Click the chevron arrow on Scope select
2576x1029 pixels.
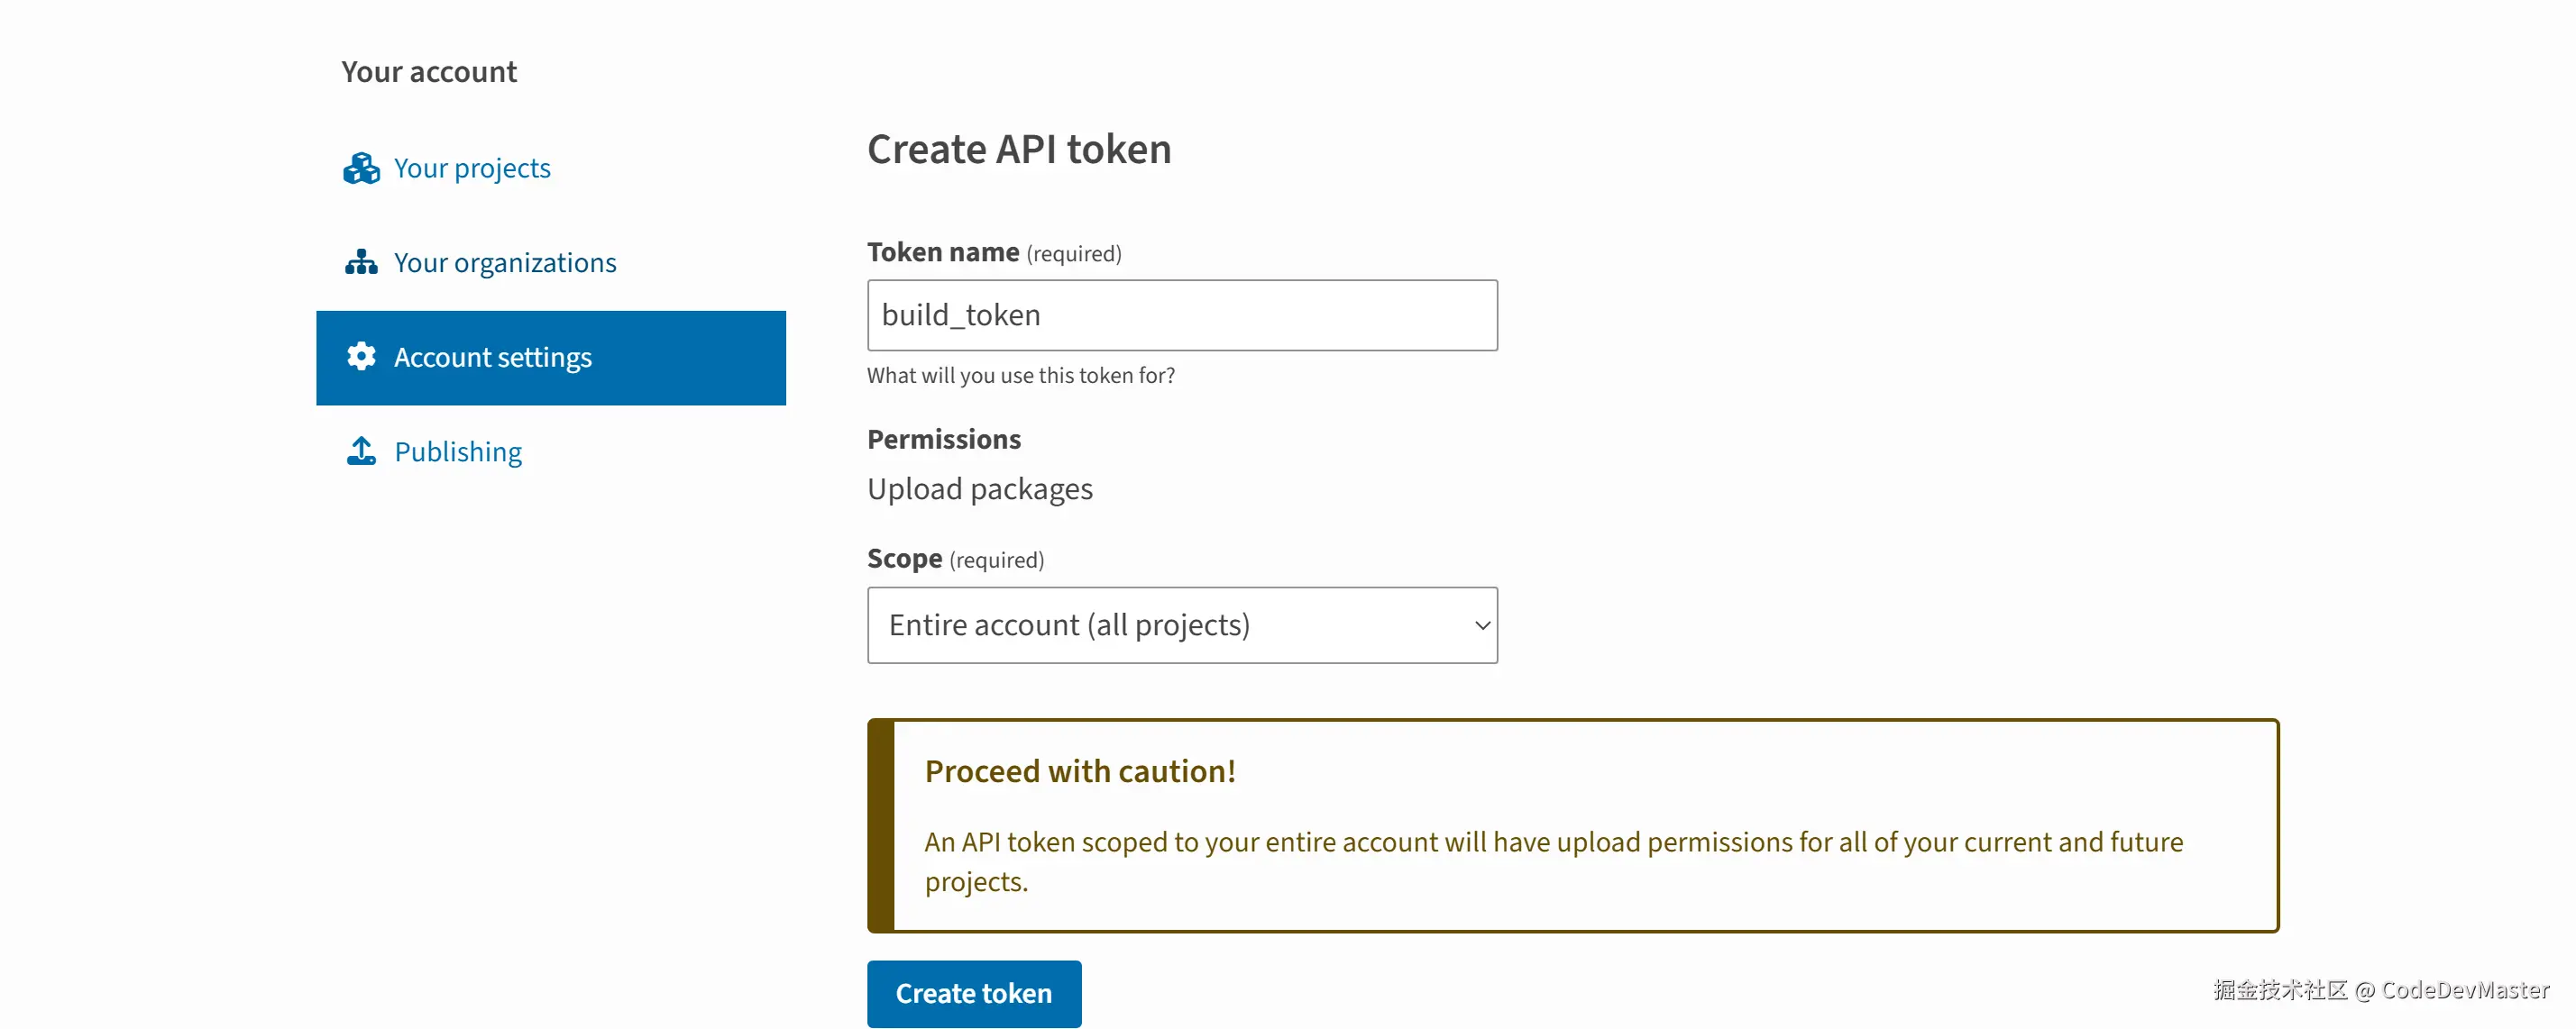click(x=1482, y=625)
